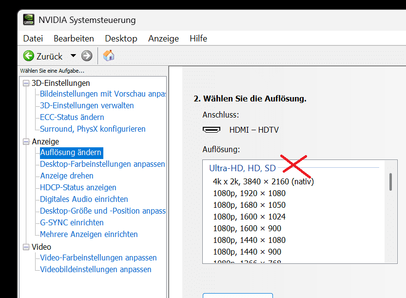Screen dimensions: 406x298
Task: Click the Ultra-HD, HD, SD group header
Action: [242, 168]
